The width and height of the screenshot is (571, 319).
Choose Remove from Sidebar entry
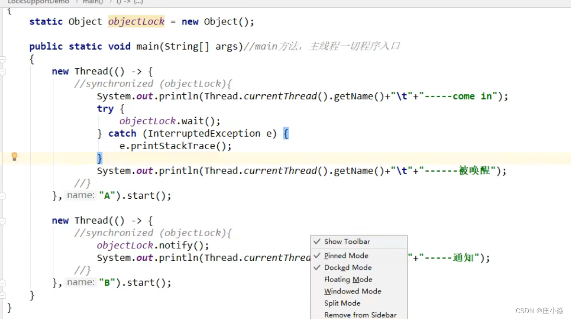click(359, 315)
